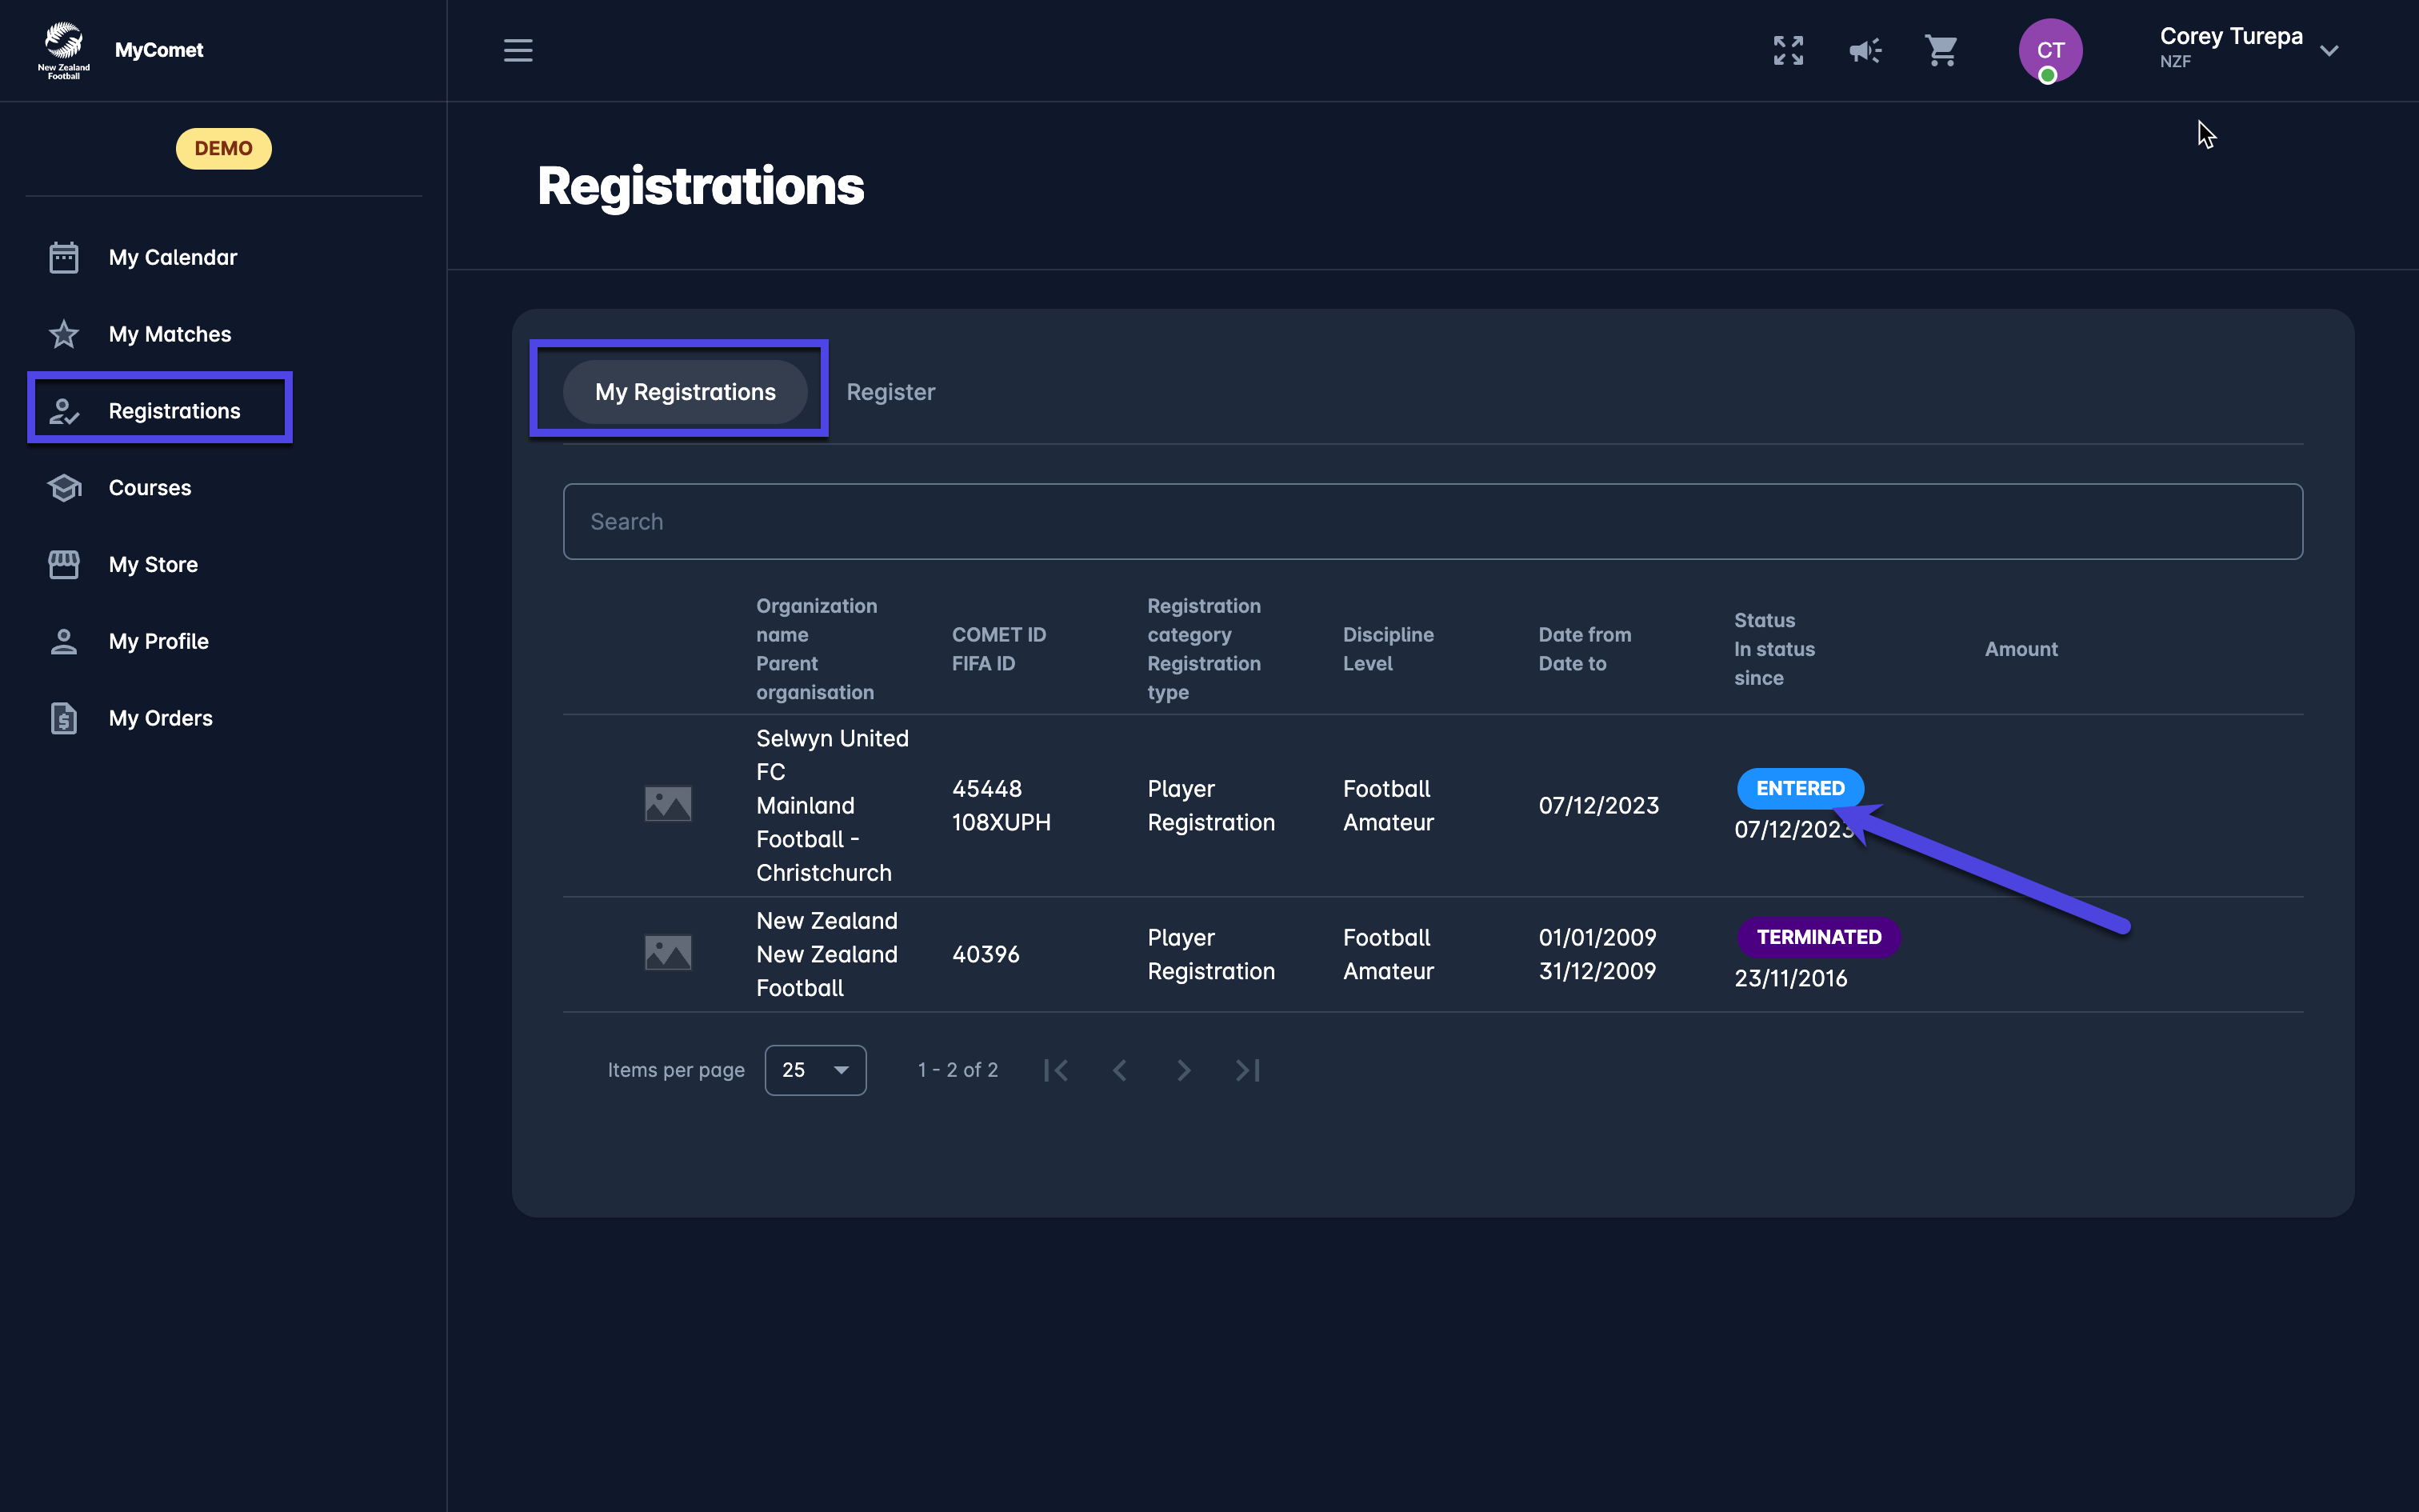Click the hamburger menu icon
The height and width of the screenshot is (1512, 2419).
pos(518,50)
